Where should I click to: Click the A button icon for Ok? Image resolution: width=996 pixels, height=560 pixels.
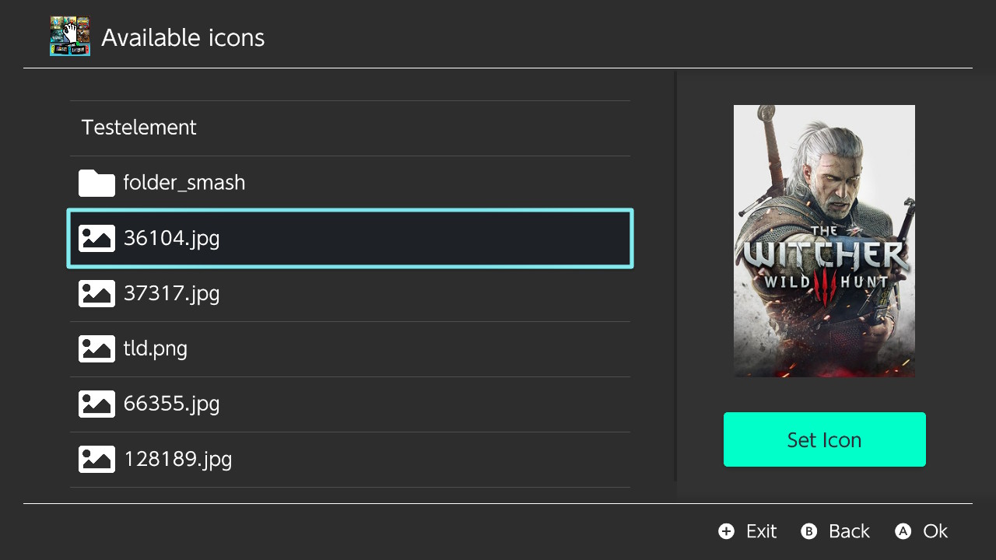click(903, 531)
